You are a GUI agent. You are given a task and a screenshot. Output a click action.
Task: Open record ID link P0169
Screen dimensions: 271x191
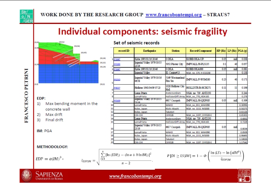[x=117, y=101]
